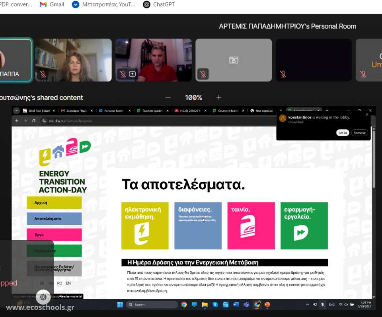Click muted mic icon on curly-haired woman's tile
This screenshot has height=317, width=382.
(43, 74)
